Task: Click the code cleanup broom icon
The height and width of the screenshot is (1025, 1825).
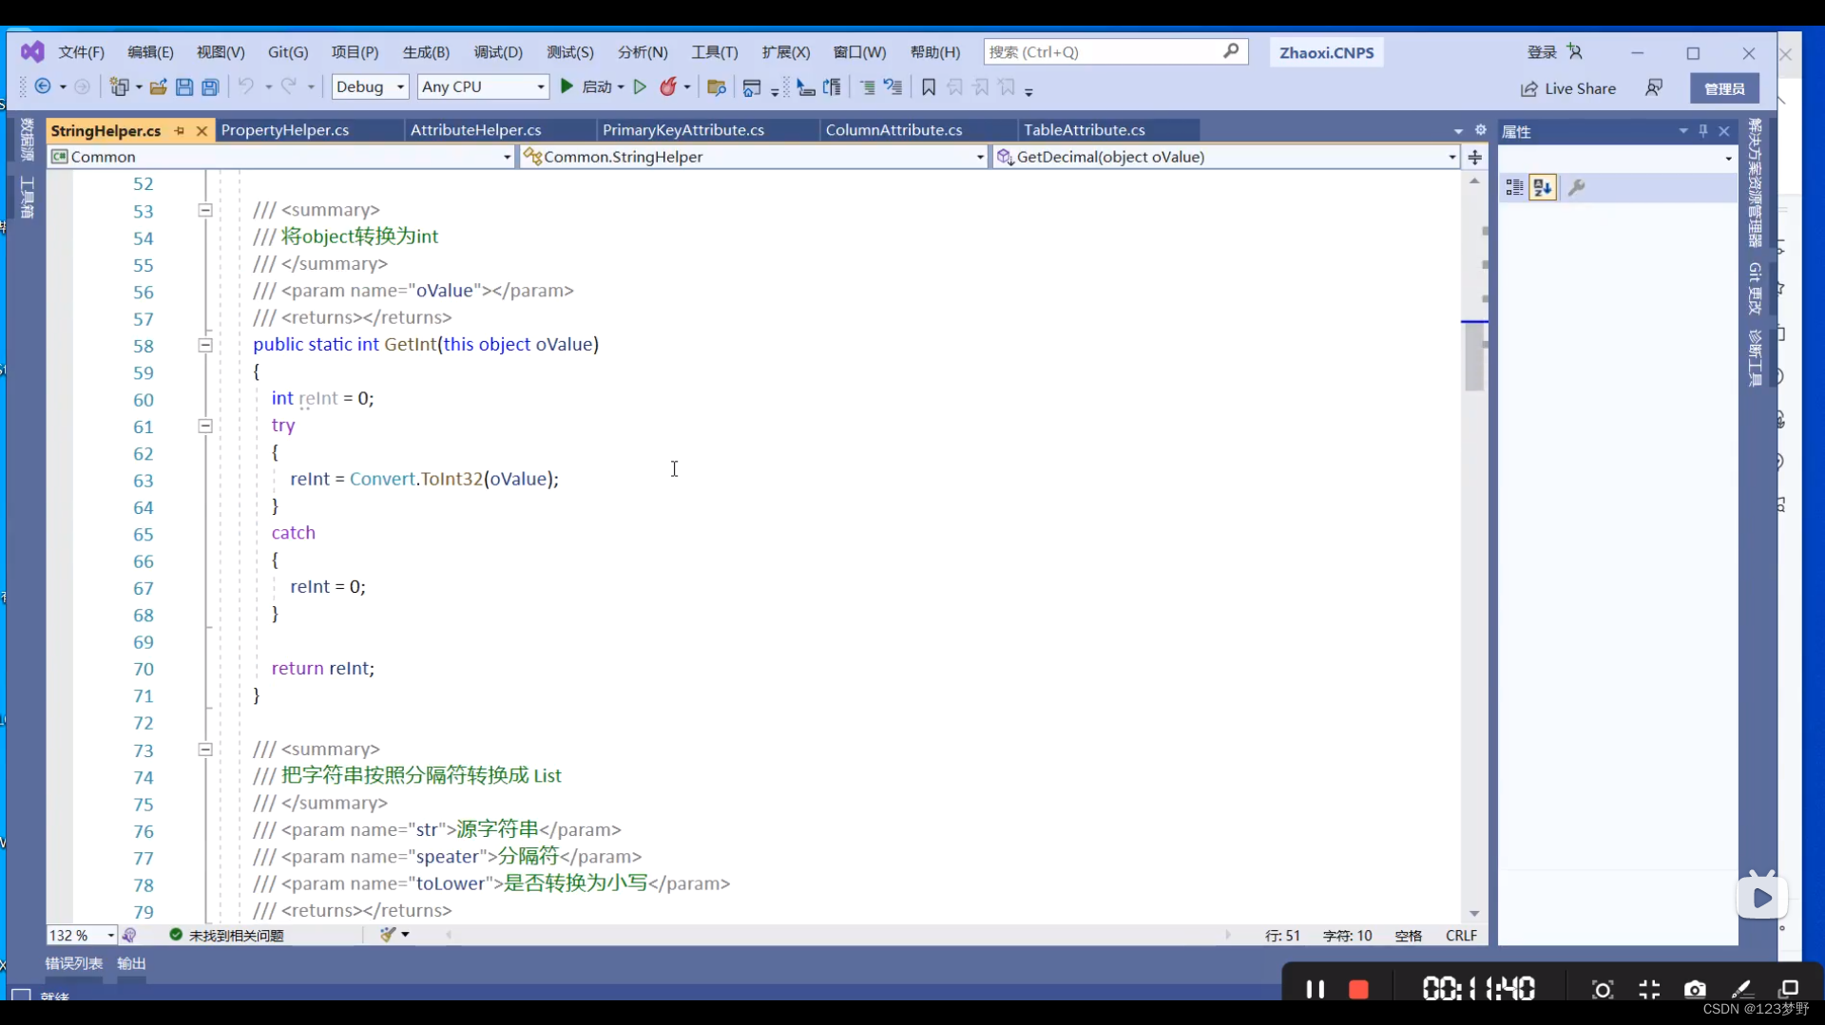Action: pos(388,935)
